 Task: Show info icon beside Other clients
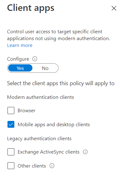point(52,166)
